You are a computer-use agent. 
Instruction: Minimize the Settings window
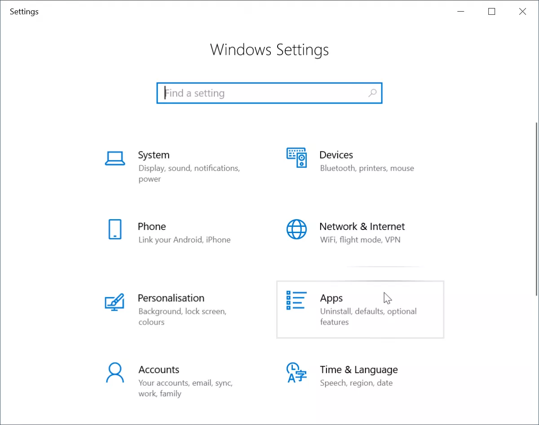461,12
